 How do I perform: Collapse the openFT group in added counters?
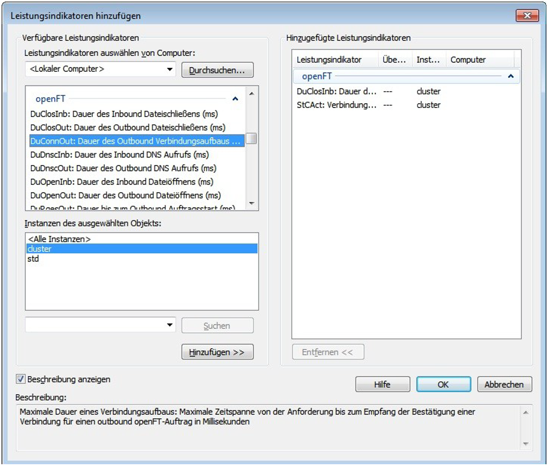(x=510, y=76)
